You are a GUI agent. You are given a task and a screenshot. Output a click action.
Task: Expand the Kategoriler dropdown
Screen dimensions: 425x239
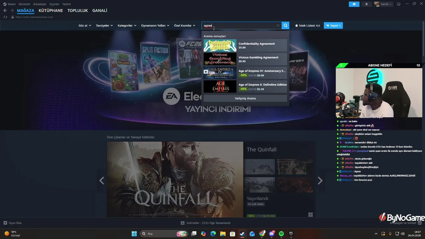[x=127, y=26]
